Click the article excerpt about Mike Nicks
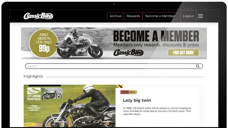This screenshot has height=128, width=228. pos(157,111)
